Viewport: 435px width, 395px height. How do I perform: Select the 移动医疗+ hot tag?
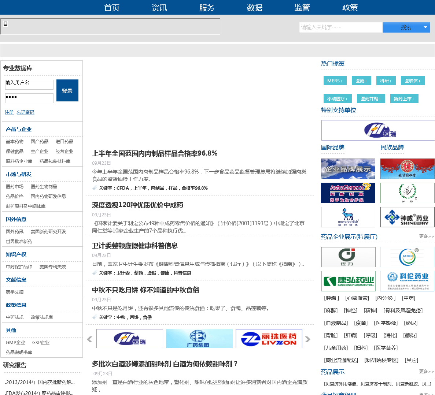click(x=338, y=99)
